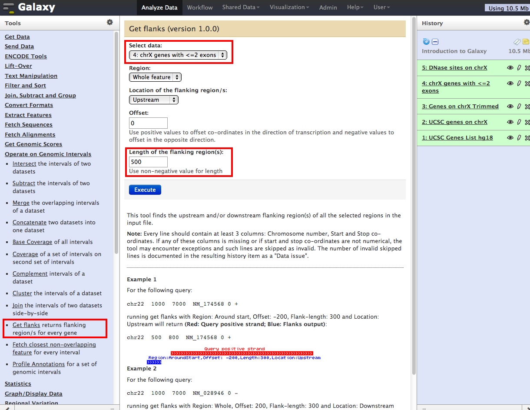Image resolution: width=530 pixels, height=410 pixels.
Task: Open the Profile Annotations tool
Action: pos(39,364)
